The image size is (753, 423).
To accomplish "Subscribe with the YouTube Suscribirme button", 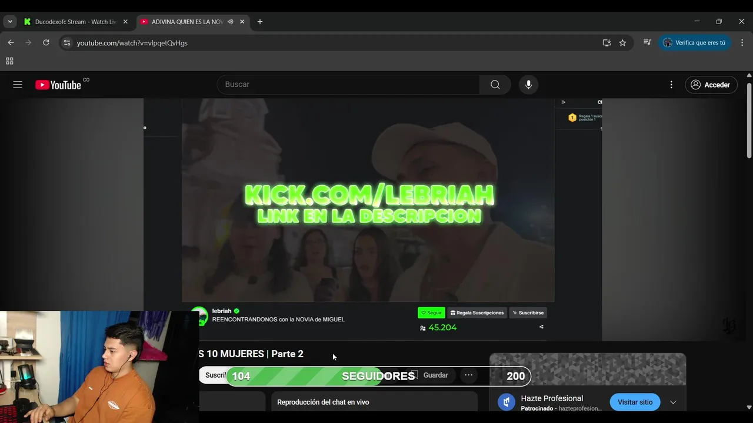I will [213, 375].
